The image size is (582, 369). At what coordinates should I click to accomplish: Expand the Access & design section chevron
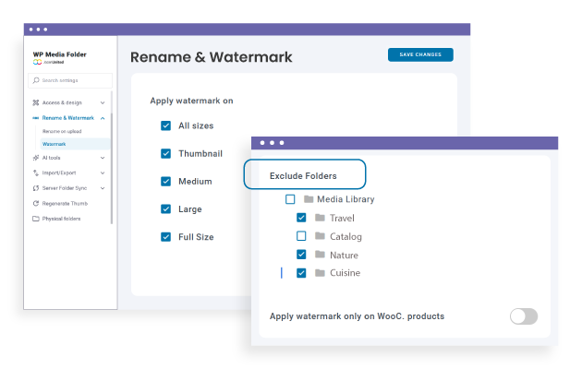coord(103,102)
